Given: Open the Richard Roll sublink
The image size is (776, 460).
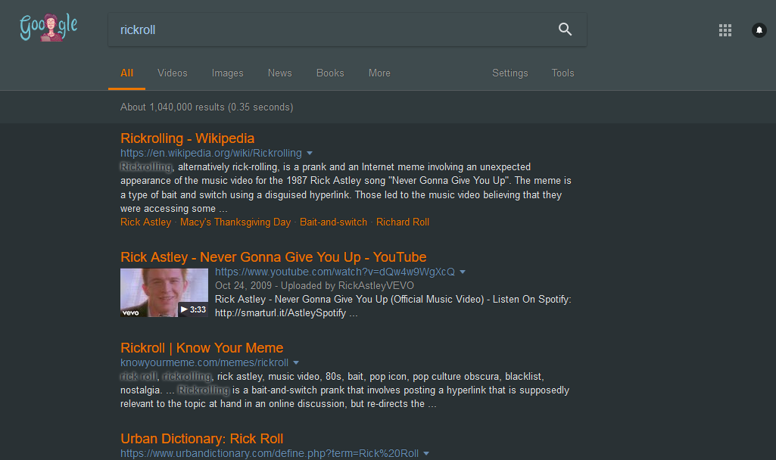Looking at the screenshot, I should click(402, 222).
